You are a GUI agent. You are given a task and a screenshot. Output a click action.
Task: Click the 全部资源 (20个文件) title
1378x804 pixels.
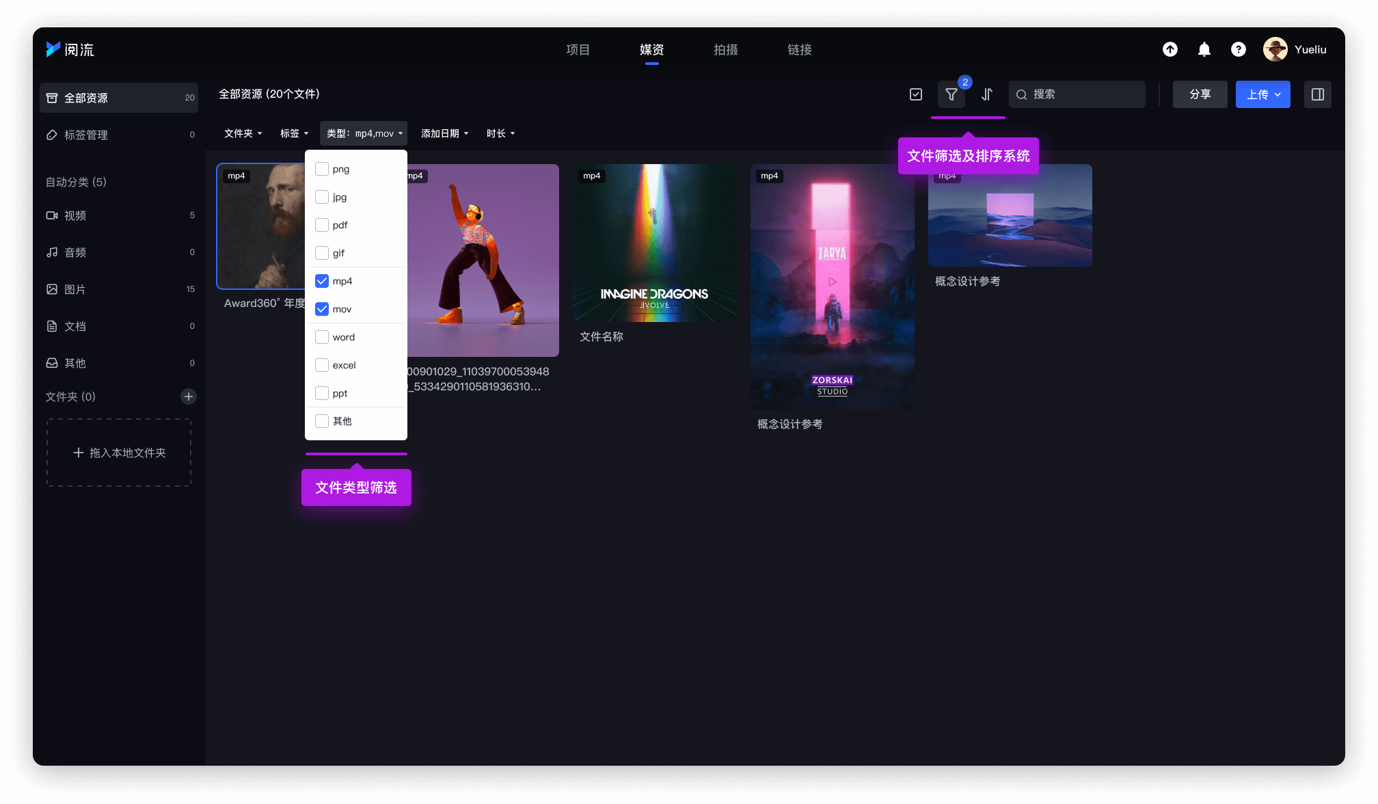click(x=269, y=94)
